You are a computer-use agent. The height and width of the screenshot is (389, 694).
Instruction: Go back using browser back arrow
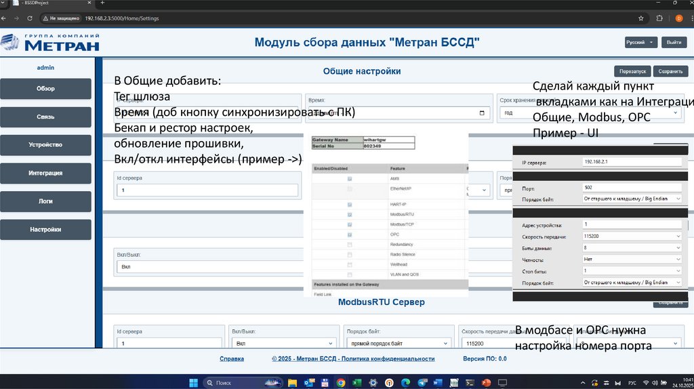pos(4,18)
